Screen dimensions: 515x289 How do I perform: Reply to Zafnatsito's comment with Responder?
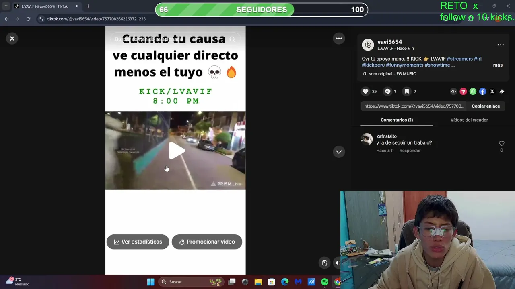(x=410, y=151)
